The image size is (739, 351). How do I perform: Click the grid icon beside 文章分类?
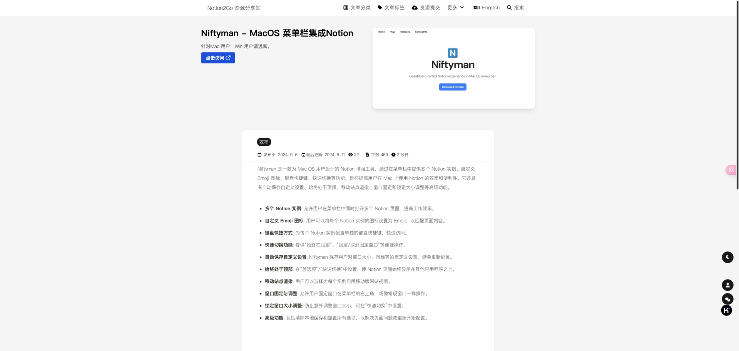pos(346,8)
